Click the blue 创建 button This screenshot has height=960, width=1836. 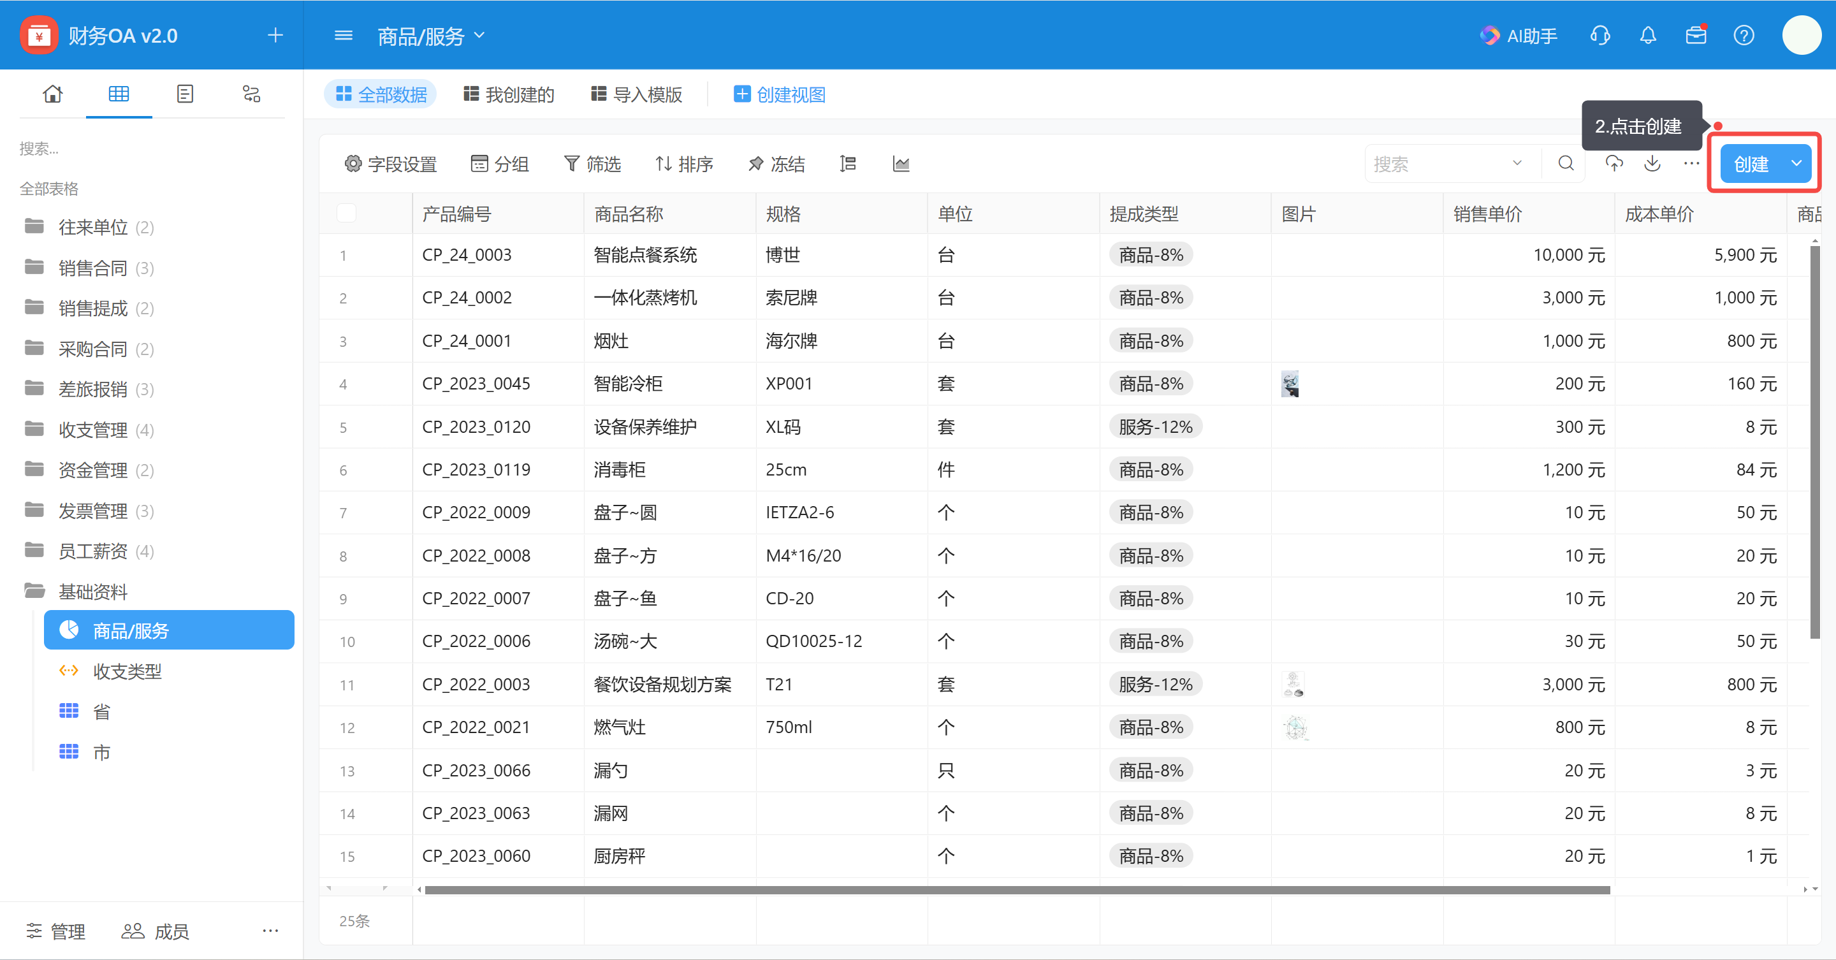point(1752,164)
